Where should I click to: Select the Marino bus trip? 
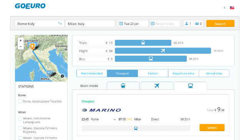[x=212, y=128]
